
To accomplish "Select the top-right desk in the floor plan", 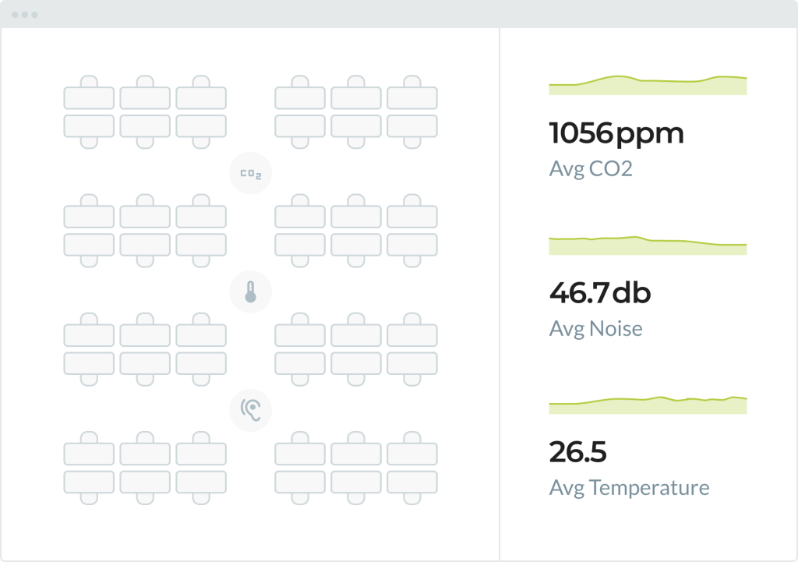I will (412, 97).
